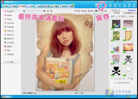Viewport: 138px width, 99px height.
Task: Select the white heart crossbones thumbnail
Action: point(128,71)
